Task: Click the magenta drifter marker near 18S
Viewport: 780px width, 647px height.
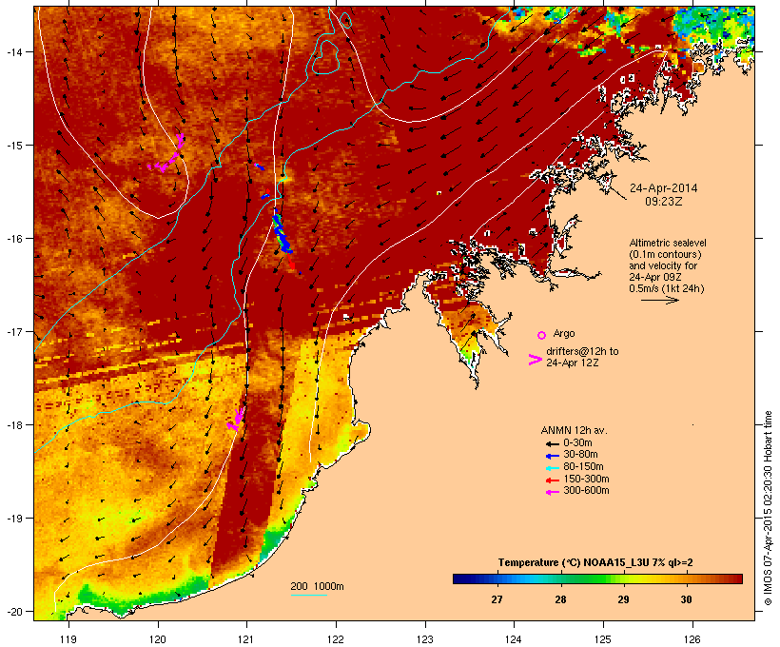Action: point(236,420)
